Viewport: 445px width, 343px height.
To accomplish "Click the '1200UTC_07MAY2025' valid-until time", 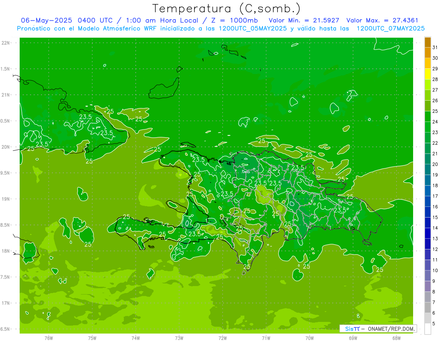I will tap(390, 28).
